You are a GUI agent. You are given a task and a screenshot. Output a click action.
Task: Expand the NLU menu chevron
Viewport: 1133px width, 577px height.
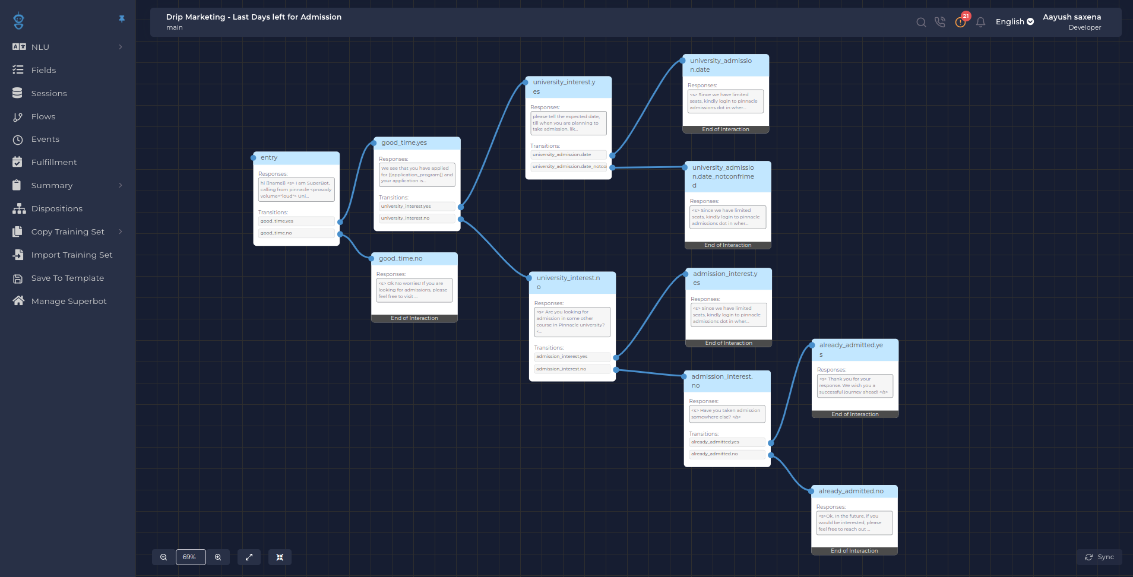point(121,47)
